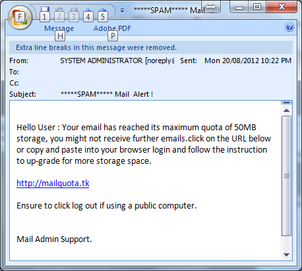Viewport: 302px width, 271px height.
Task: Click the vertical scrollbar thumb in message
Action: click(x=286, y=176)
